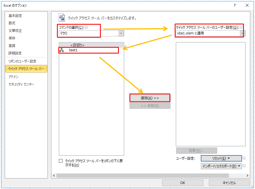Open the vba1.xlsm に適用 dropdown
Screen dimensions: 255x189
211,33
